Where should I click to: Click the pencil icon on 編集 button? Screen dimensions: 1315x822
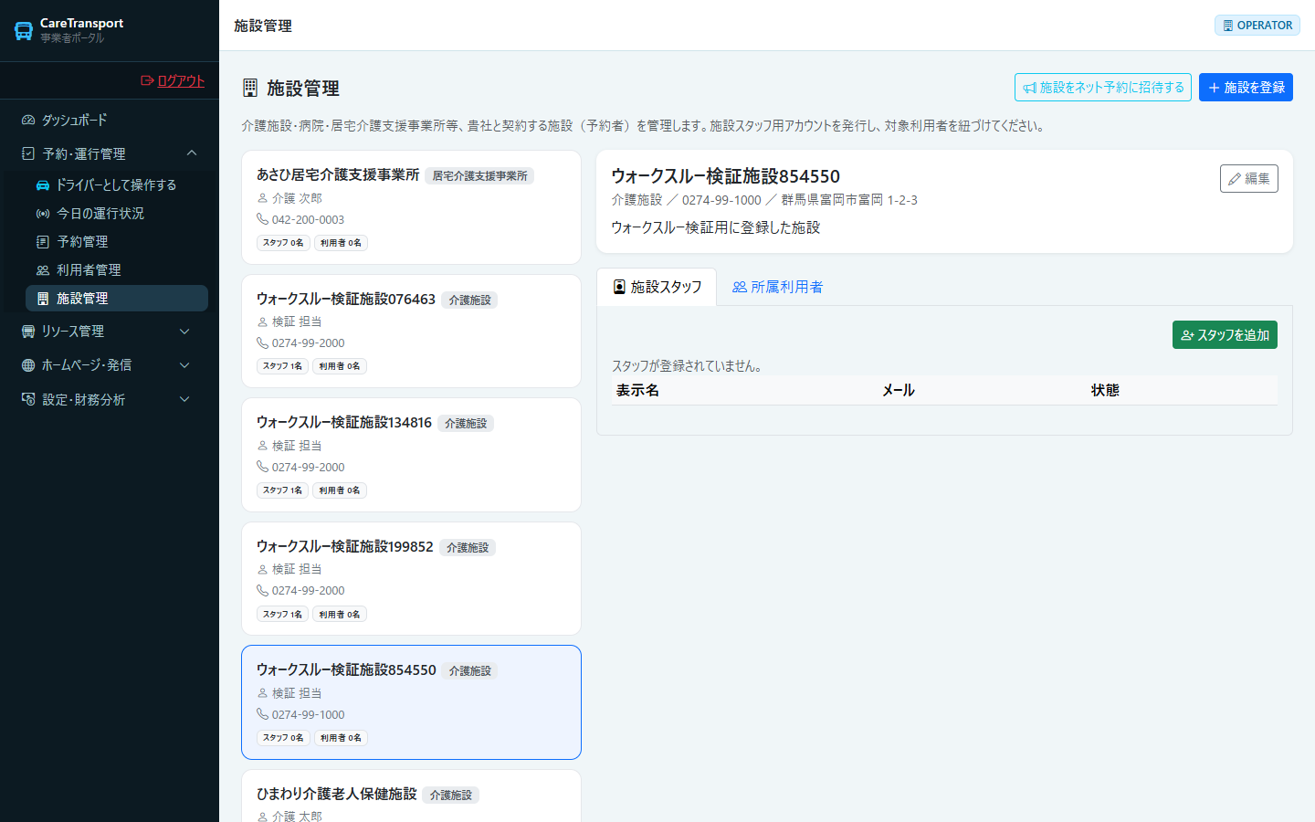(x=1235, y=179)
